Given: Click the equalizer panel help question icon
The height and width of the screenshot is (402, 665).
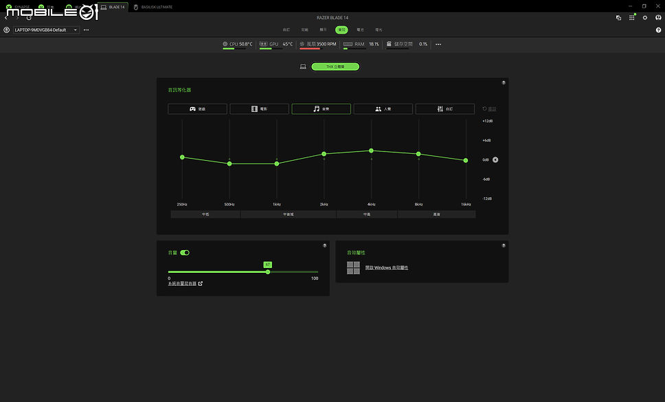Looking at the screenshot, I should (504, 82).
